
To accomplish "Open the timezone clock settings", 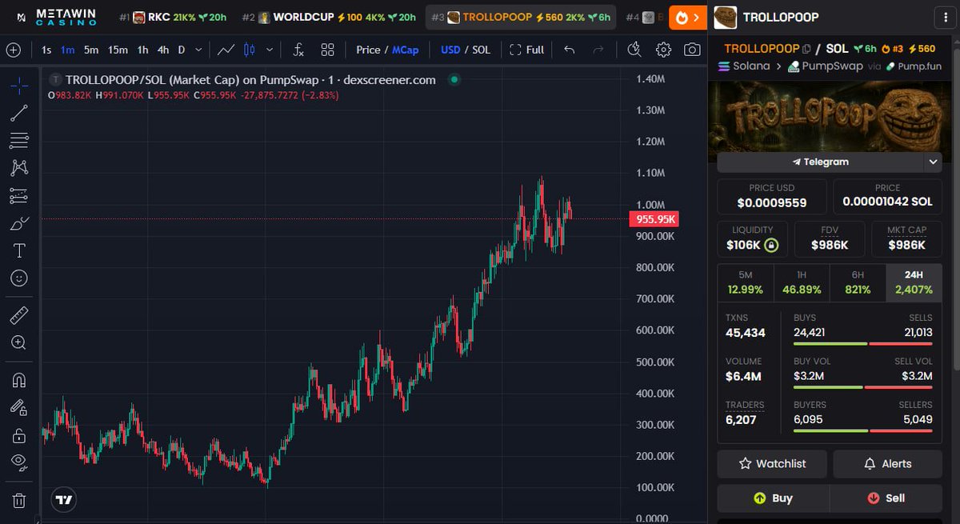I will coord(634,50).
